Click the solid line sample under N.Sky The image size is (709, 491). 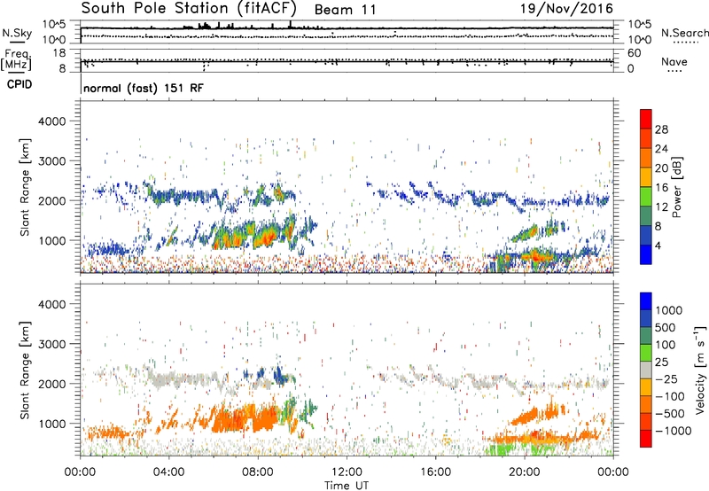(x=17, y=43)
